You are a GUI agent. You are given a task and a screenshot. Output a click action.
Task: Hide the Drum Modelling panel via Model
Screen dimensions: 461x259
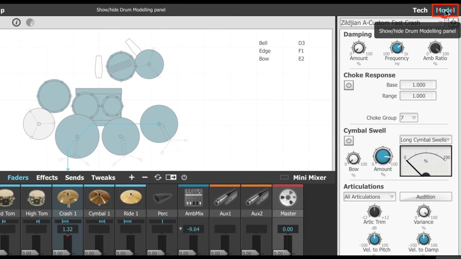(445, 10)
